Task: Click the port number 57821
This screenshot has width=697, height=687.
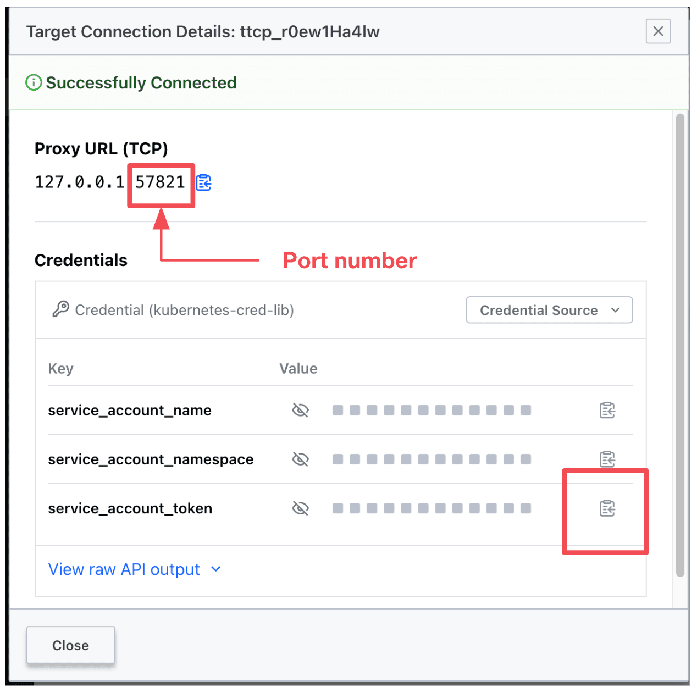Action: tap(160, 182)
